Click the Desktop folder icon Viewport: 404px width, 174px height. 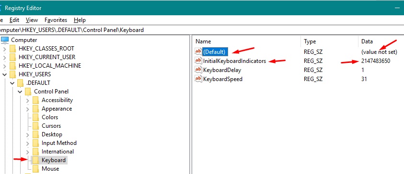tap(36, 134)
